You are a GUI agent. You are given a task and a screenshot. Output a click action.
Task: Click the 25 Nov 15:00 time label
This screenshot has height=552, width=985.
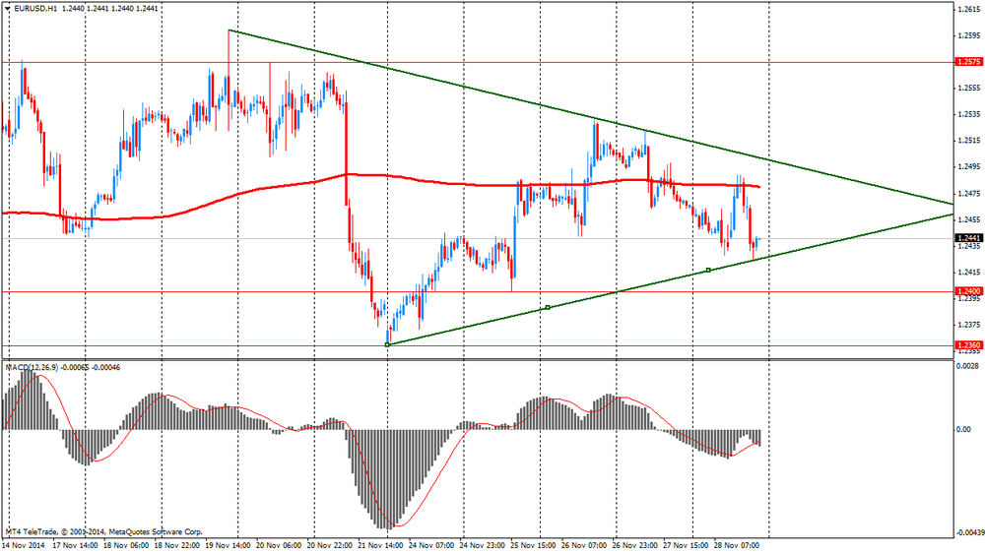535,544
